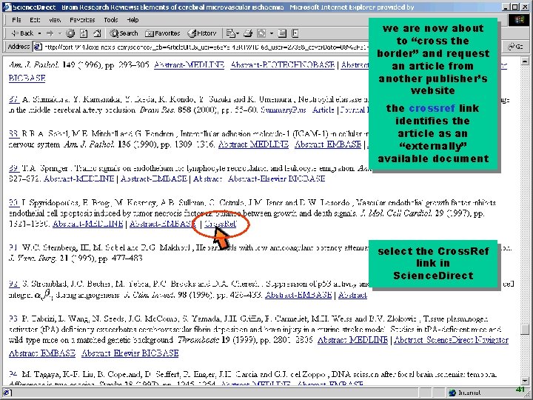Click the Windows flag throbber logo
This screenshot has height=400, width=533.
point(519,20)
